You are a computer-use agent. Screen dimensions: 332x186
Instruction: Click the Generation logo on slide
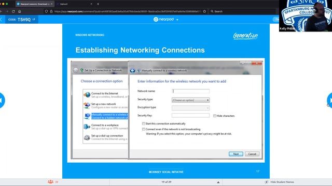(245, 36)
